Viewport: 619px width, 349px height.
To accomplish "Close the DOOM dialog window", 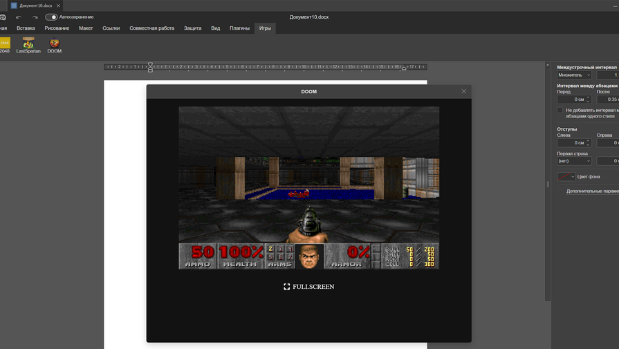I will point(463,91).
